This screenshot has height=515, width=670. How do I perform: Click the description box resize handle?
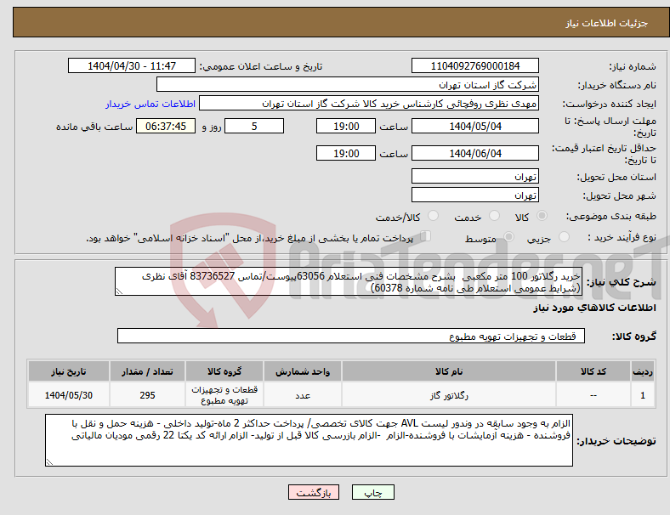tap(119, 291)
